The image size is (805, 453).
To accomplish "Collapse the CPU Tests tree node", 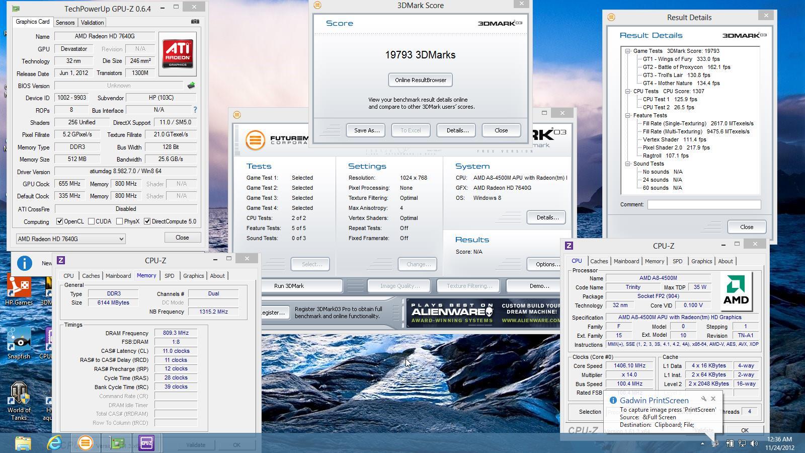I will (628, 91).
